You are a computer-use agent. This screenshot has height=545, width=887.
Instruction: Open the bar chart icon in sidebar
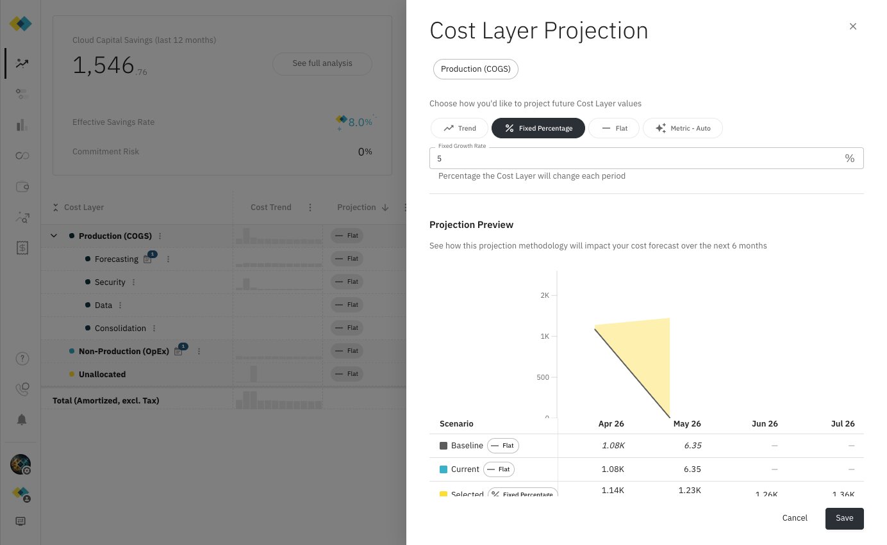click(22, 125)
